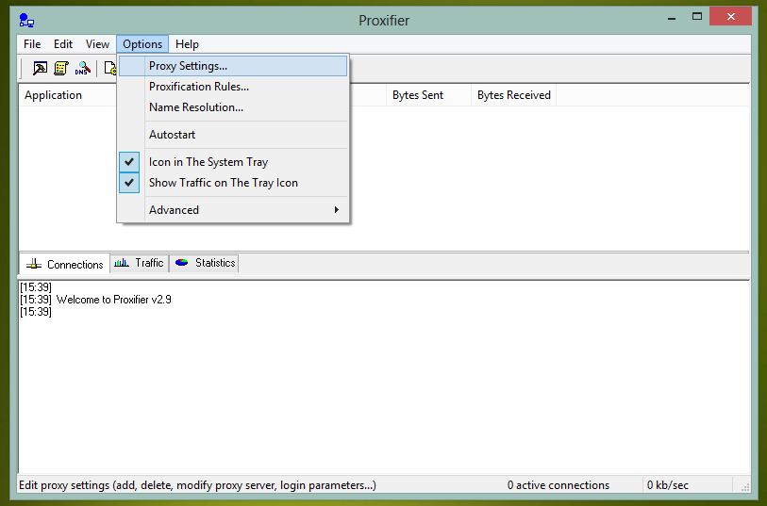Maximize the Proxifier window
This screenshot has width=767, height=506.
click(697, 17)
